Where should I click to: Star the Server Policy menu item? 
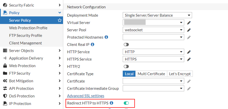pos(60,20)
